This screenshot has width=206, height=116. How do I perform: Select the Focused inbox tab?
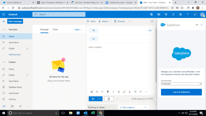(x=44, y=29)
